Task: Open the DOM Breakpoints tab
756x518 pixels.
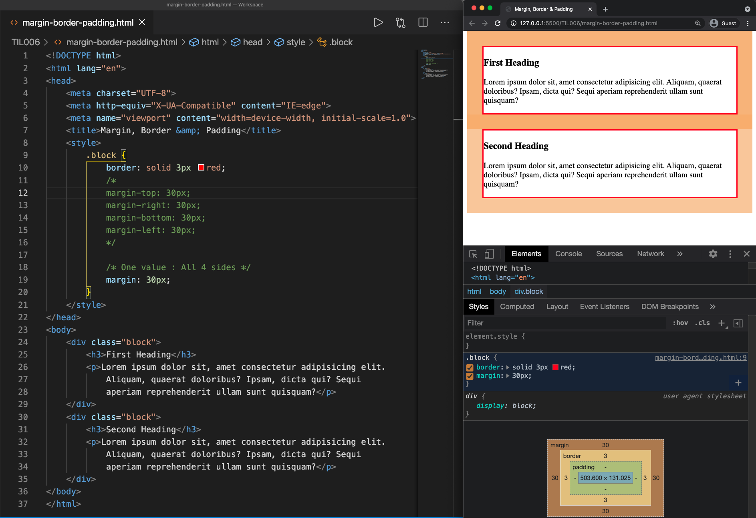Action: click(x=669, y=307)
